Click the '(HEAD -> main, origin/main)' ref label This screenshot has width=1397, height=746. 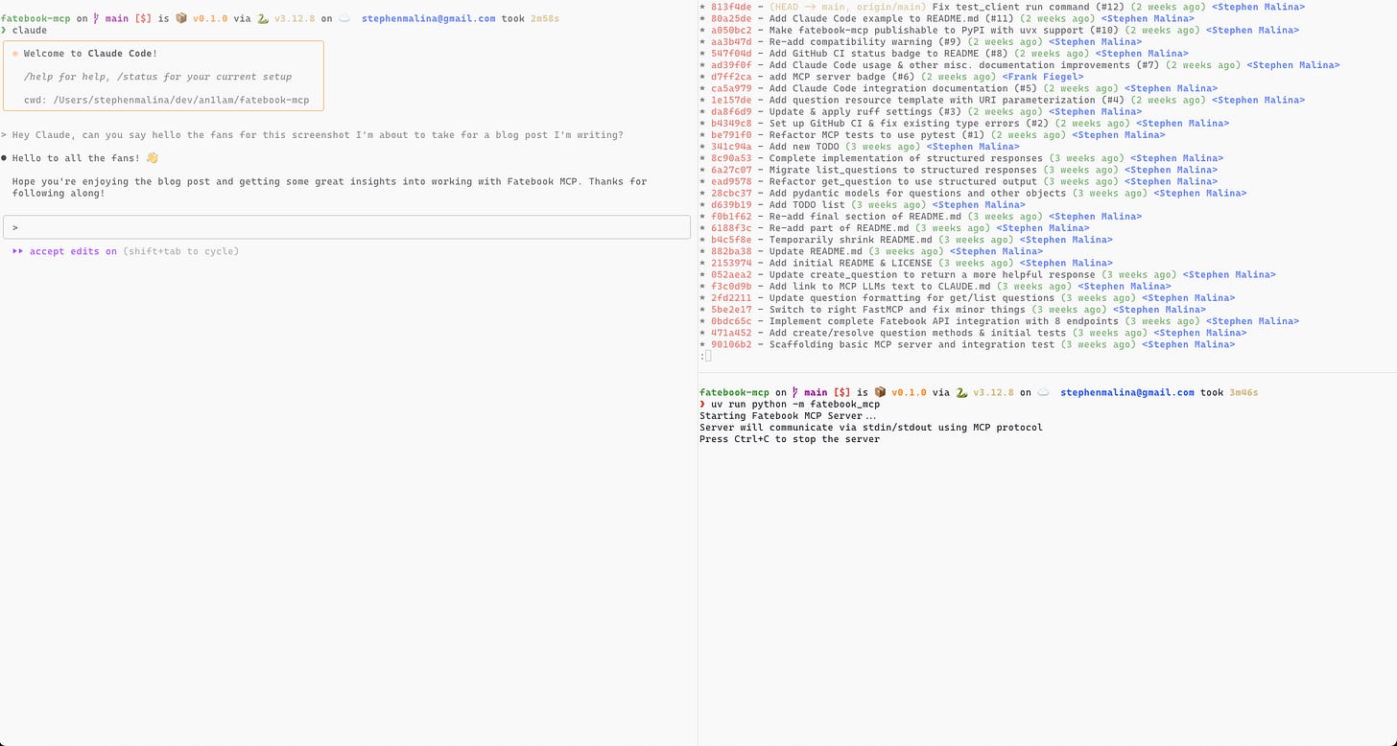848,7
